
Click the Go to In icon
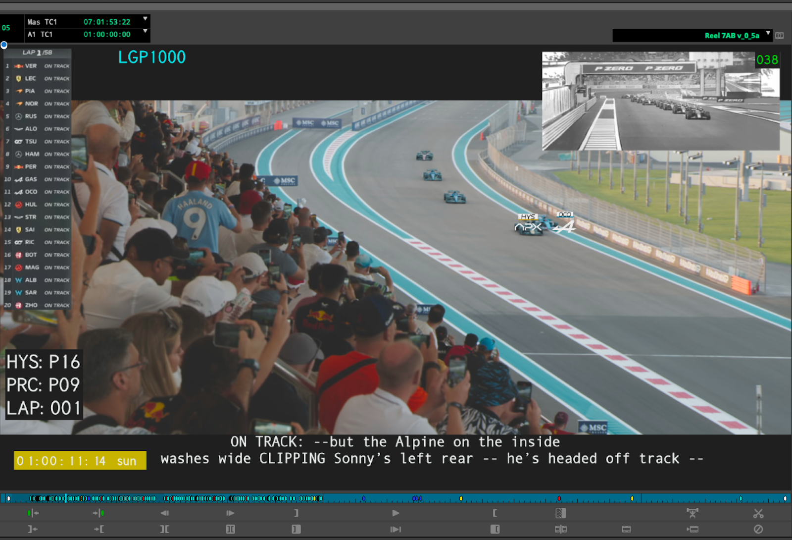pyautogui.click(x=33, y=529)
